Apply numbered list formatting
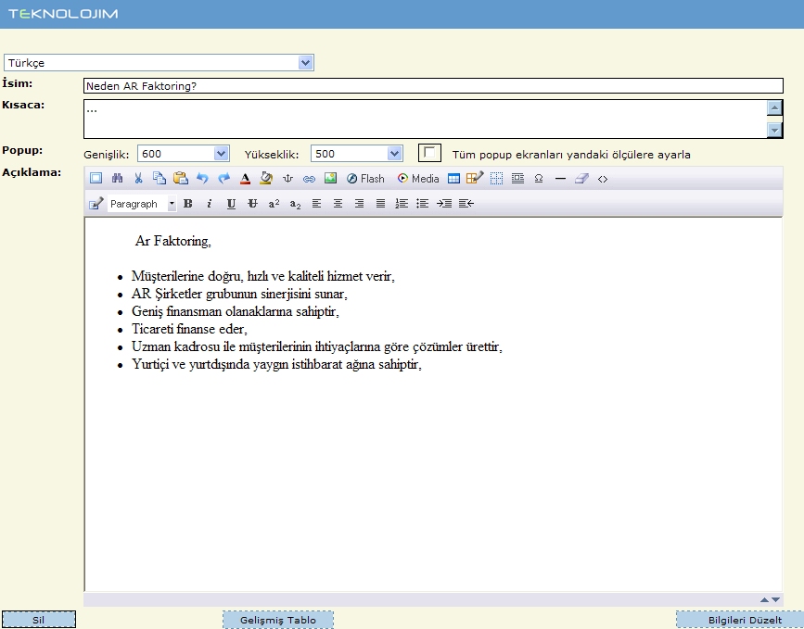804x629 pixels. [x=402, y=204]
